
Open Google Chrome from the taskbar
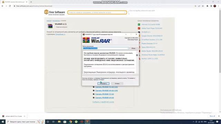70,122
